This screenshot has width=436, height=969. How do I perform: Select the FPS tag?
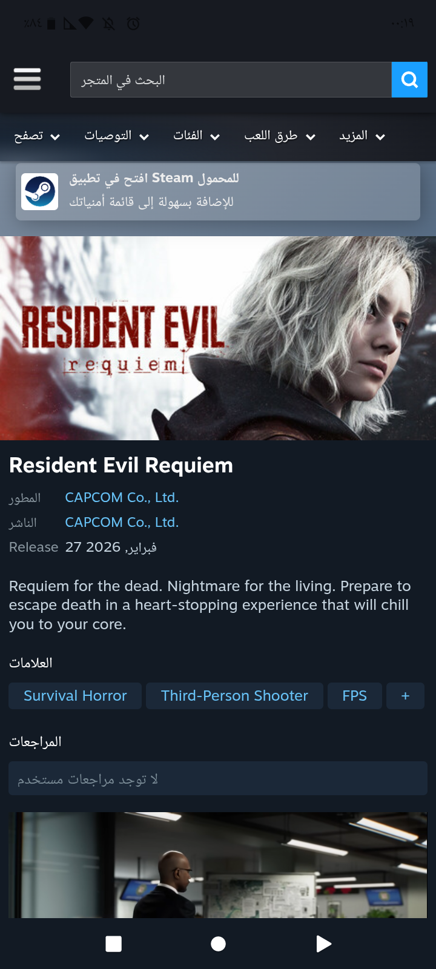coord(355,696)
